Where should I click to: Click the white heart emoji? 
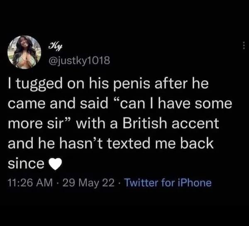pyautogui.click(x=55, y=164)
